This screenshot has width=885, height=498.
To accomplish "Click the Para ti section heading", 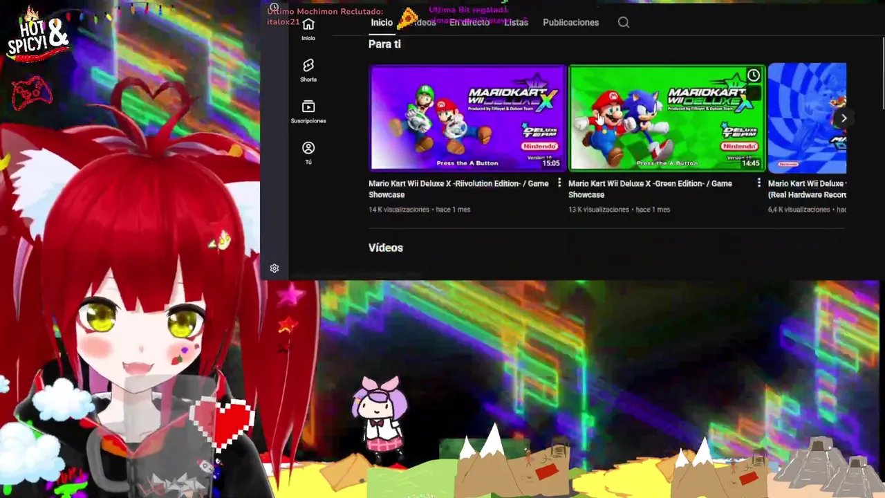I will [x=384, y=44].
